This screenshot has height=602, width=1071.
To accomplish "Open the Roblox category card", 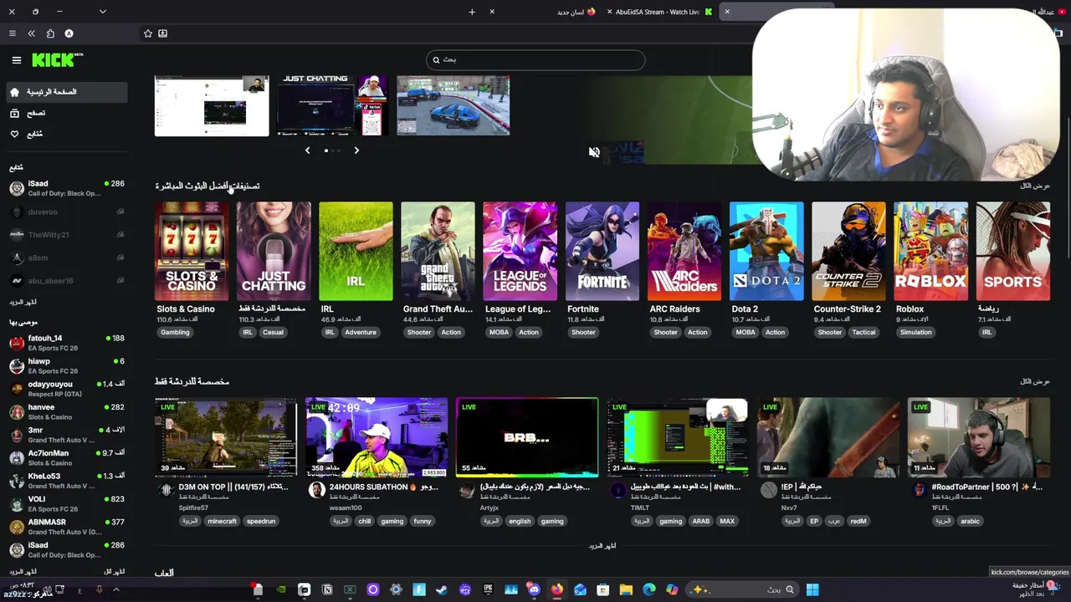I will click(930, 251).
